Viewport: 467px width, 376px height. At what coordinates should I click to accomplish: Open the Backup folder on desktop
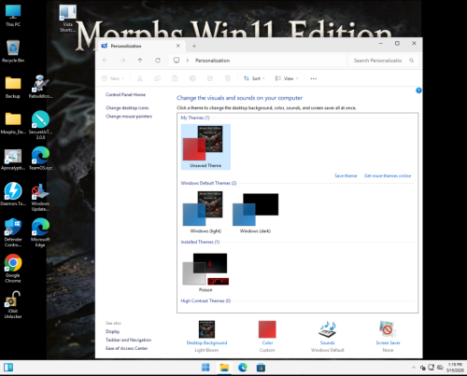click(13, 87)
